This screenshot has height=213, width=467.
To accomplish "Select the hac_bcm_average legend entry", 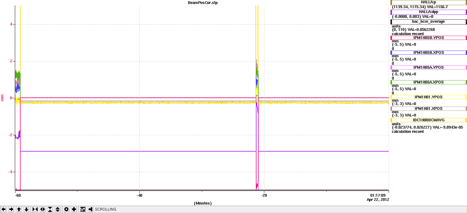I will [429, 22].
